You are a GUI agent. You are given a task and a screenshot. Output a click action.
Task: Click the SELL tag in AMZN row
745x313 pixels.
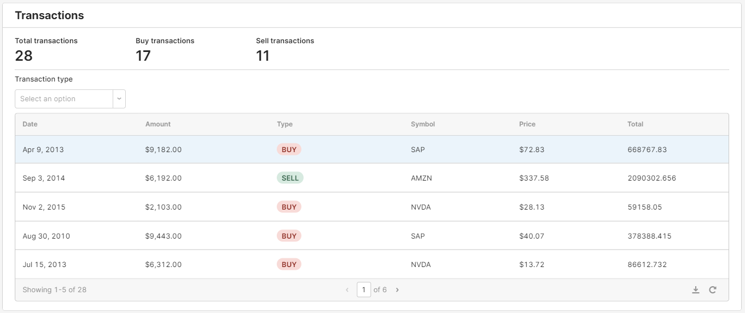tap(290, 178)
